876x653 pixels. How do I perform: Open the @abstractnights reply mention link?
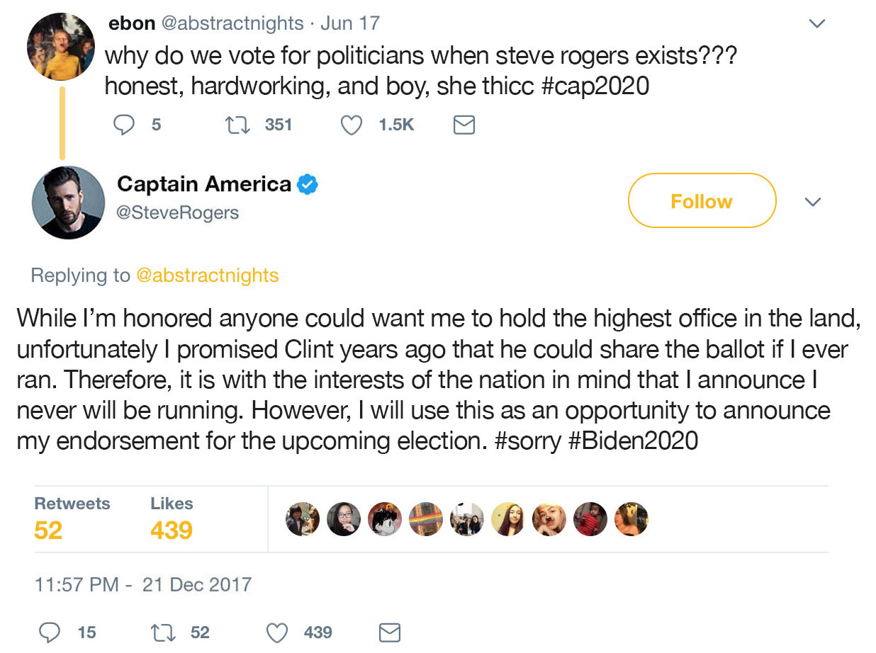206,276
